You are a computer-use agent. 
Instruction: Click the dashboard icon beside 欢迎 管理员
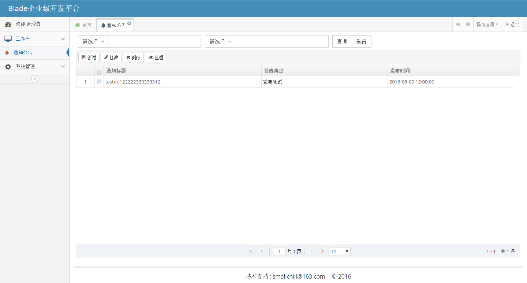click(8, 25)
